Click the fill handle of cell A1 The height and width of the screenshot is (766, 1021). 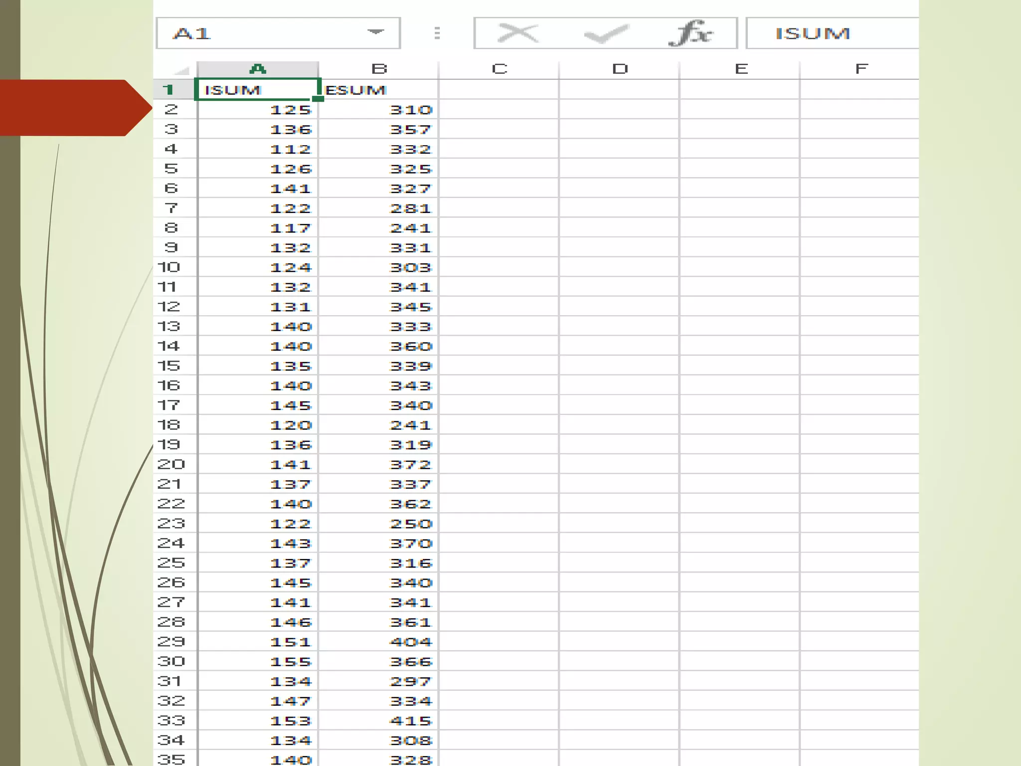click(318, 99)
